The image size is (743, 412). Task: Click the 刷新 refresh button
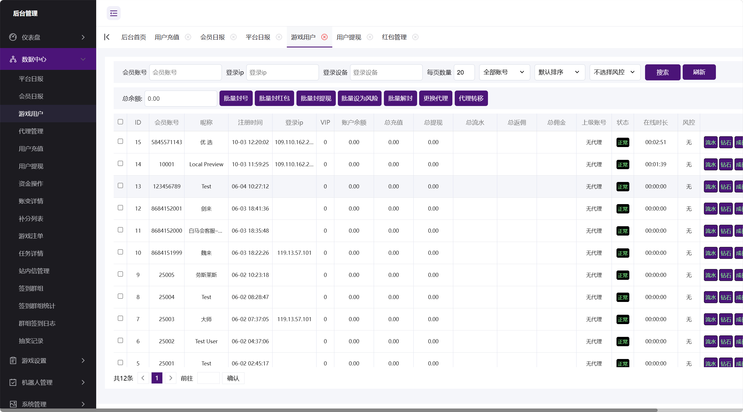tap(699, 72)
